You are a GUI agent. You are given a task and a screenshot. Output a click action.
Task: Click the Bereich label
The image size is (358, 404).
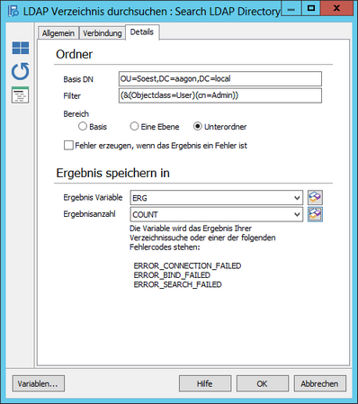[76, 114]
